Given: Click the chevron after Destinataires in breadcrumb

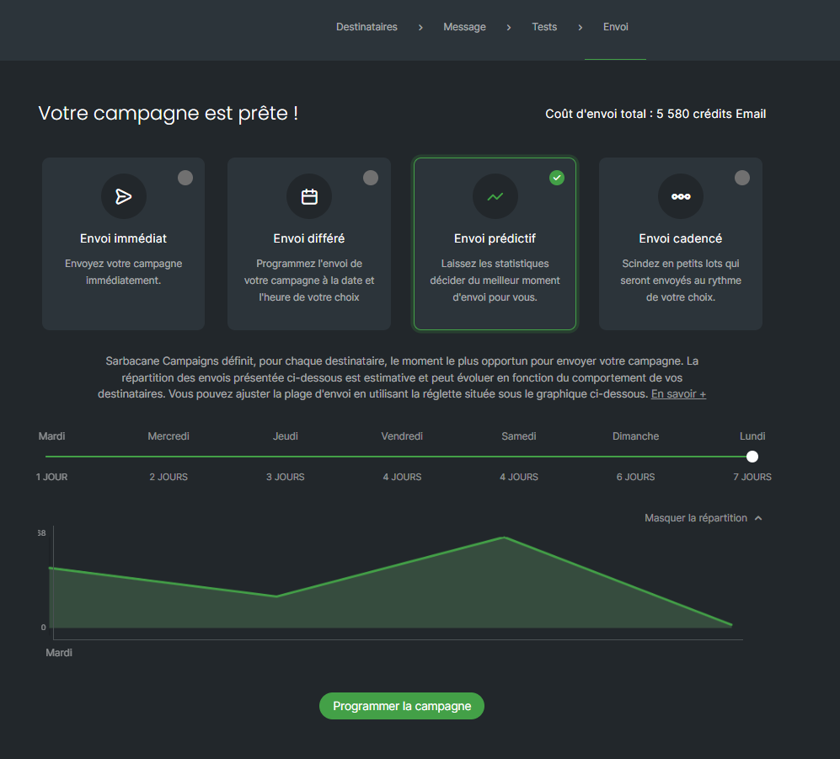Looking at the screenshot, I should point(420,27).
